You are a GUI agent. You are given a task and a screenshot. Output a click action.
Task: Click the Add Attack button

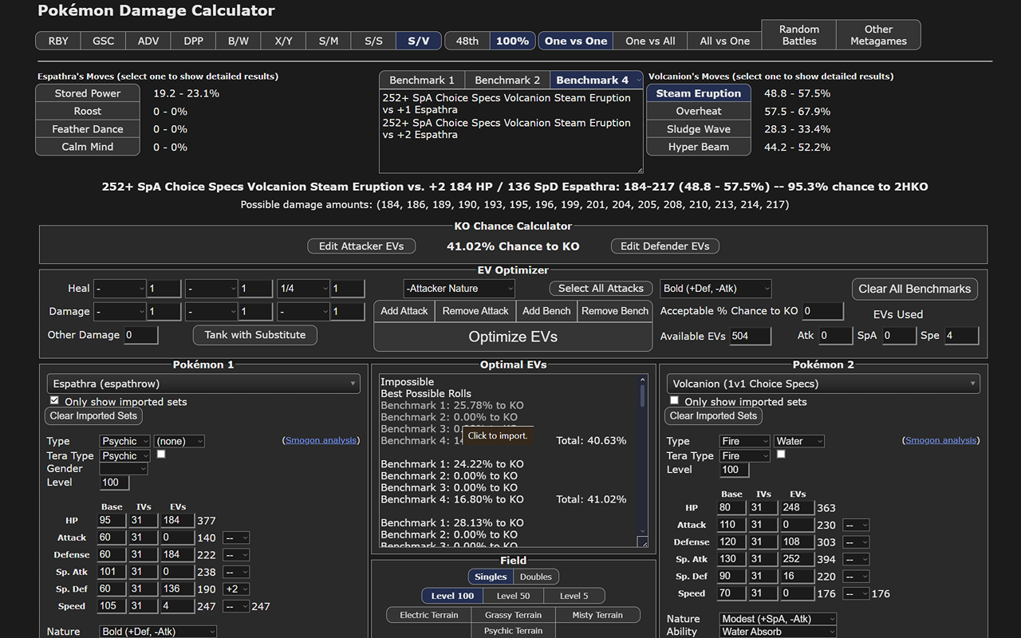[404, 311]
